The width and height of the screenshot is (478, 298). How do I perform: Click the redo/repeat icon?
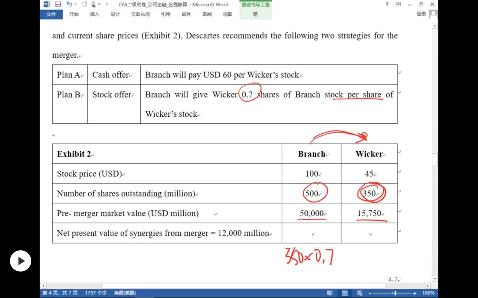click(85, 5)
